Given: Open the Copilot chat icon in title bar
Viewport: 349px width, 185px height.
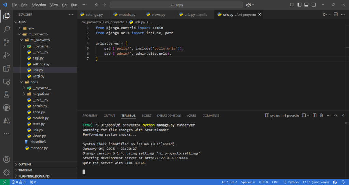Looking at the screenshot, I should 248,5.
